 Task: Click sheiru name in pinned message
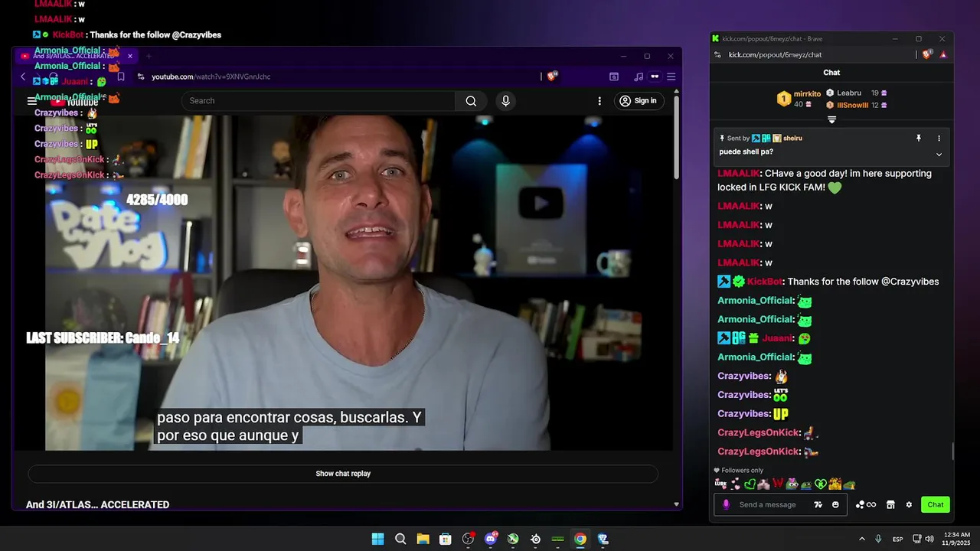click(x=792, y=139)
